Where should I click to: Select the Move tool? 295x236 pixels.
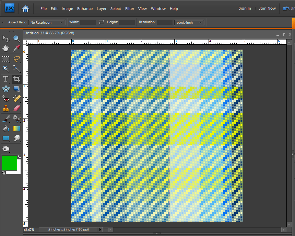[x=6, y=38]
